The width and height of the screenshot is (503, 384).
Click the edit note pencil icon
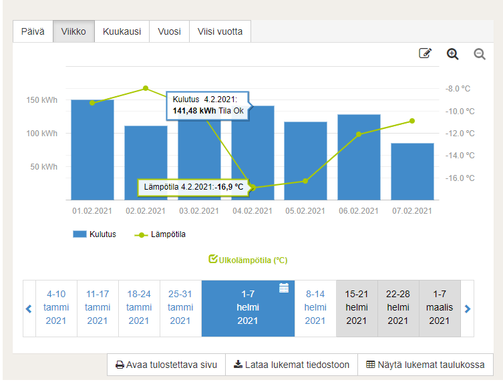coord(425,54)
